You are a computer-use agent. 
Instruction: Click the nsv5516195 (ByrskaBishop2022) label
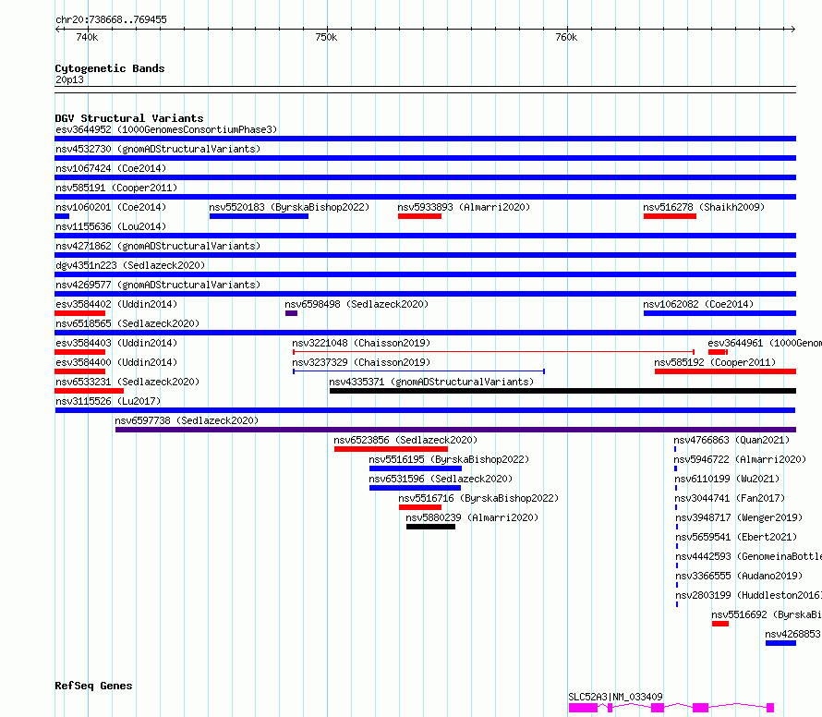click(x=449, y=459)
